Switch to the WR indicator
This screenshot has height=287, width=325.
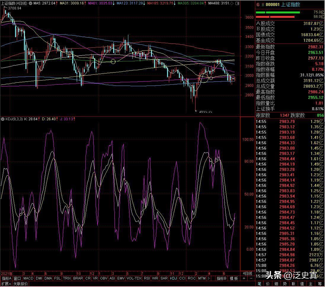(155, 278)
